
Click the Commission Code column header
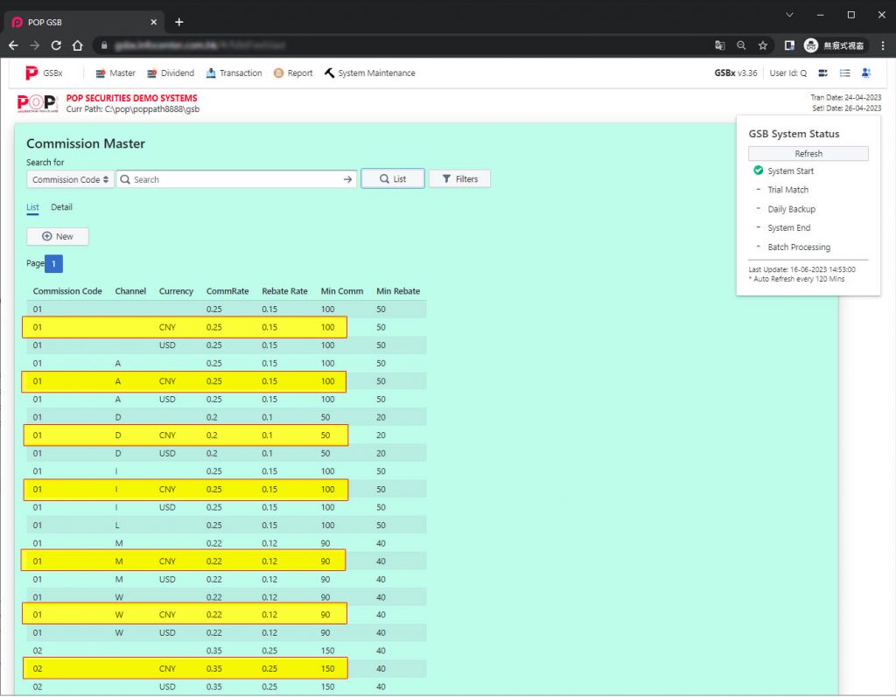pyautogui.click(x=67, y=291)
